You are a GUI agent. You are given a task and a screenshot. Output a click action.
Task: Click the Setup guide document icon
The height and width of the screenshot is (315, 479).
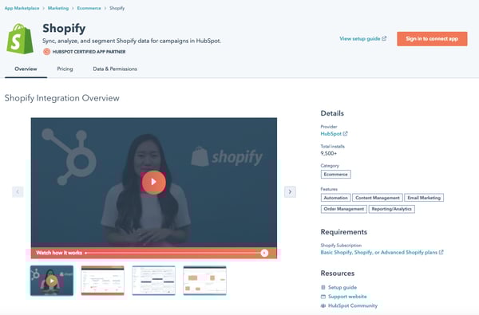323,287
